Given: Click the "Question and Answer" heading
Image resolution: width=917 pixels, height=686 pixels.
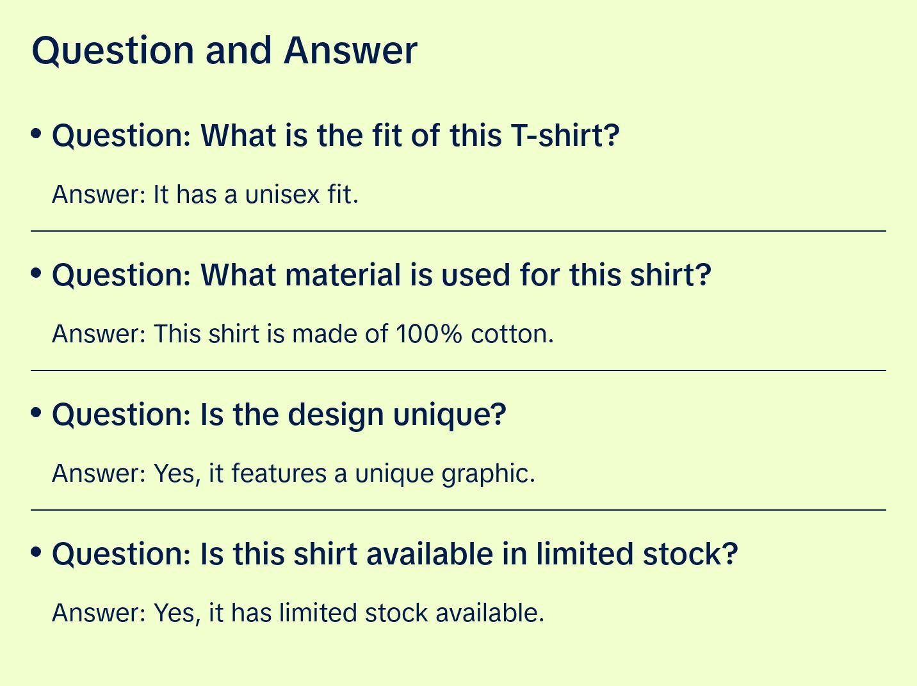Looking at the screenshot, I should point(224,50).
